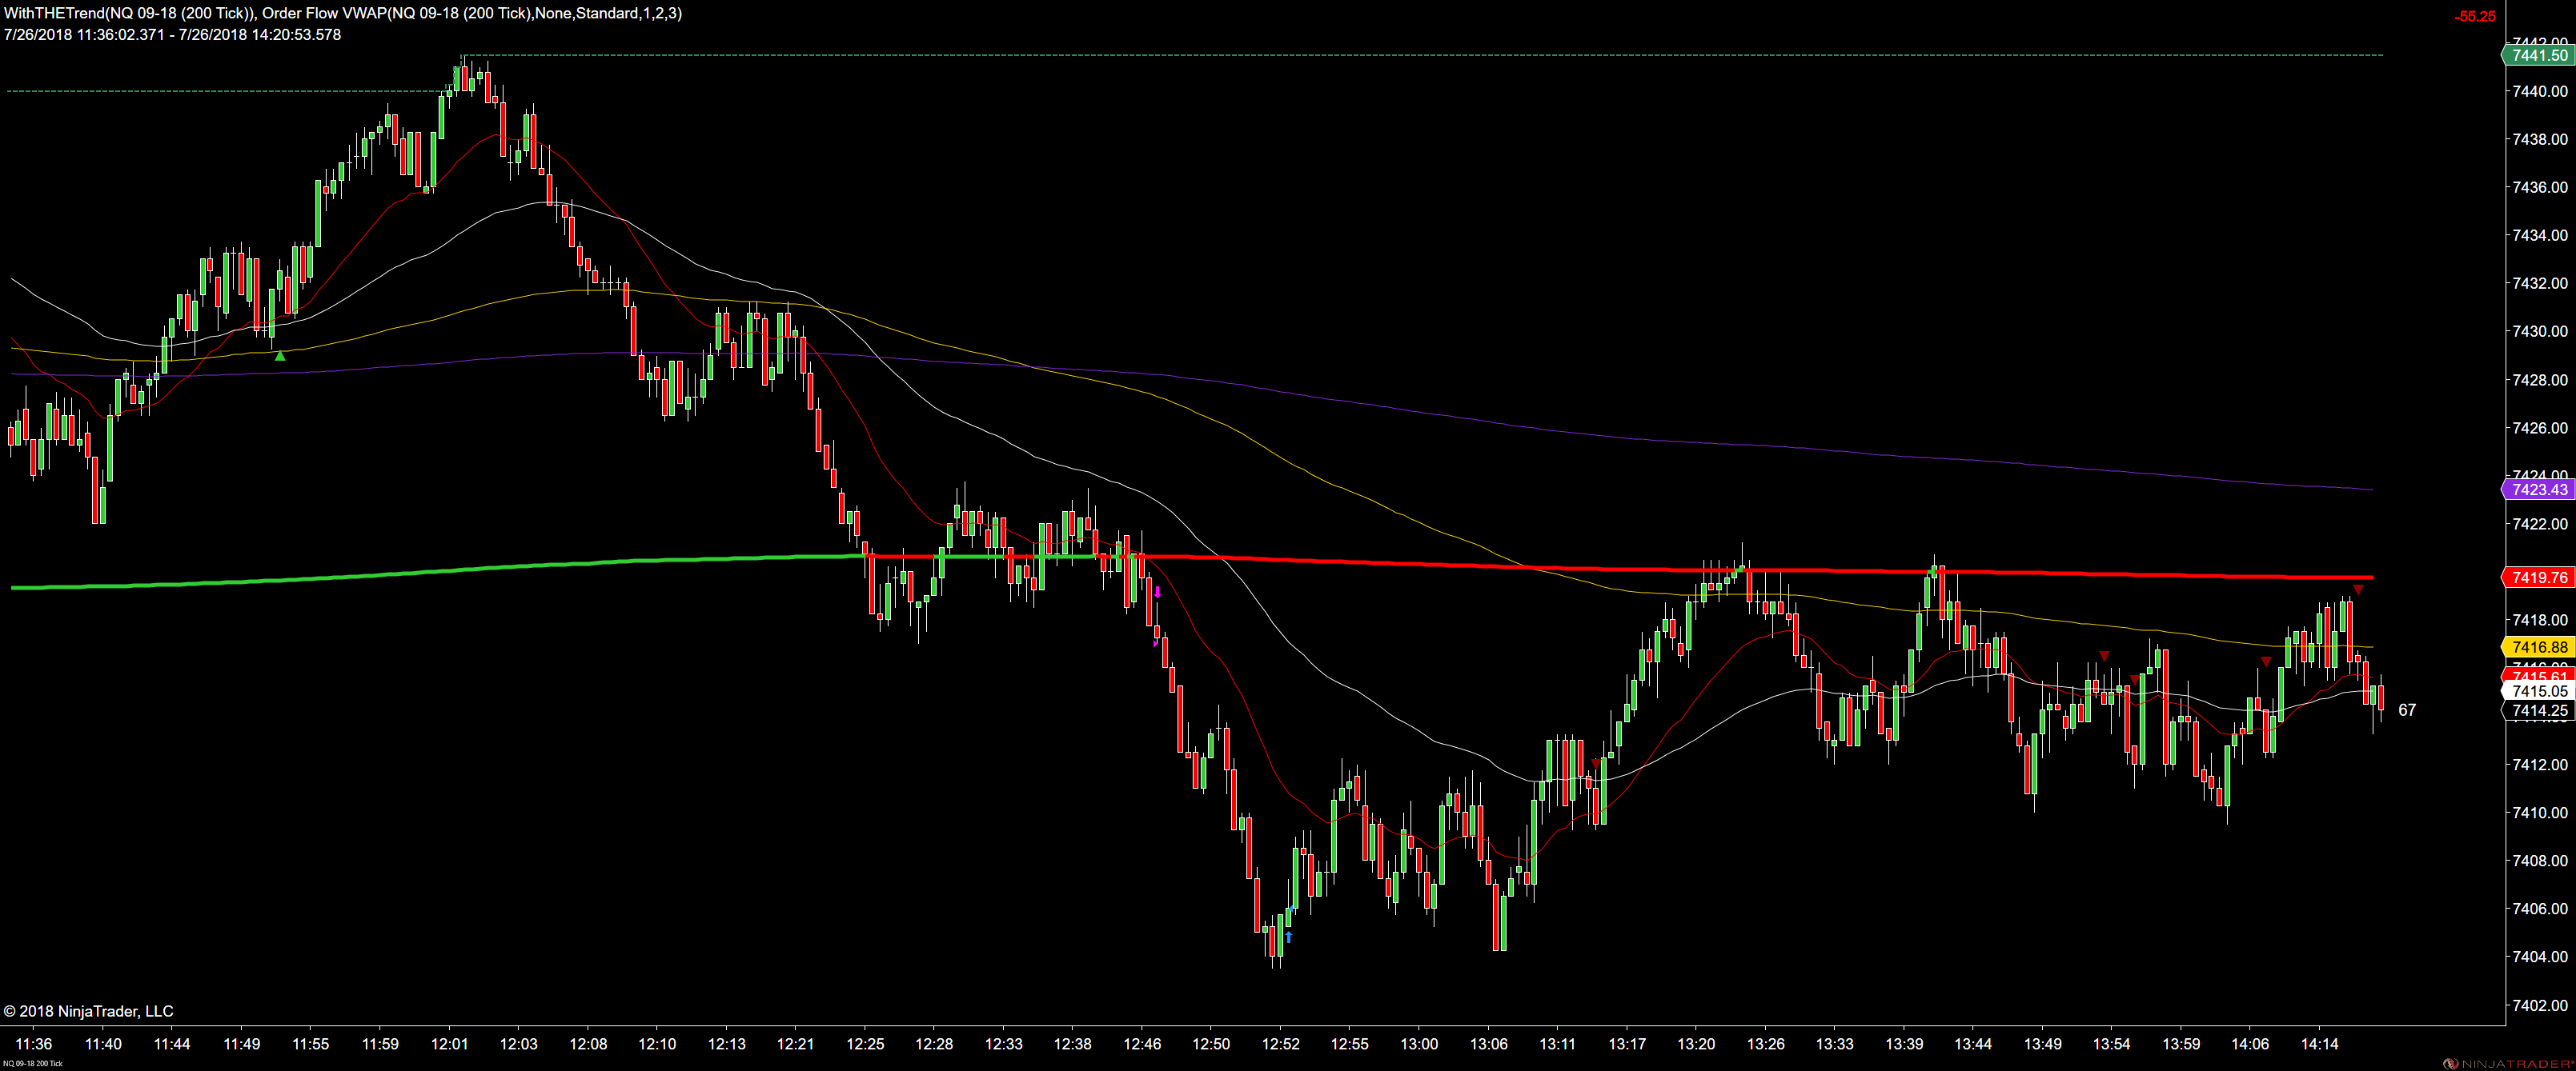Click the blue up-arrow marker at the 12:52 low
Viewport: 2576px width, 1071px height.
(x=1288, y=937)
